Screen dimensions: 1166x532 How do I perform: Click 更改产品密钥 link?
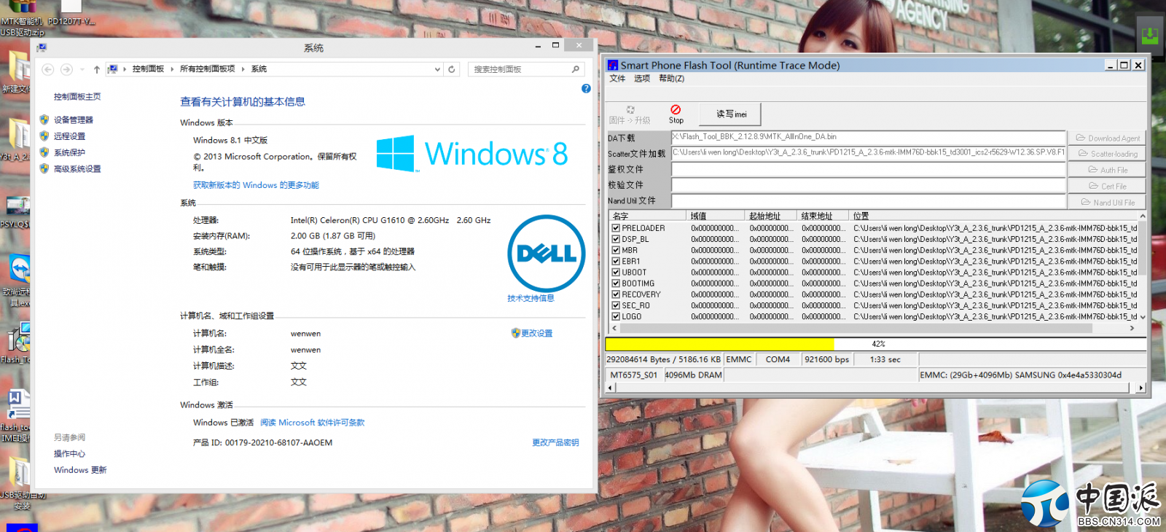pyautogui.click(x=555, y=442)
